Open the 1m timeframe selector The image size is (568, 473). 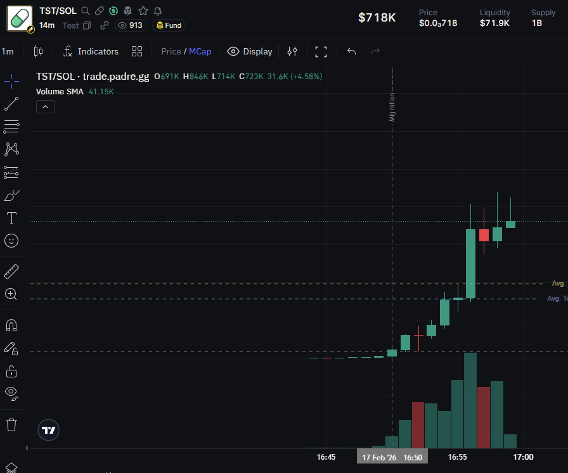8,51
